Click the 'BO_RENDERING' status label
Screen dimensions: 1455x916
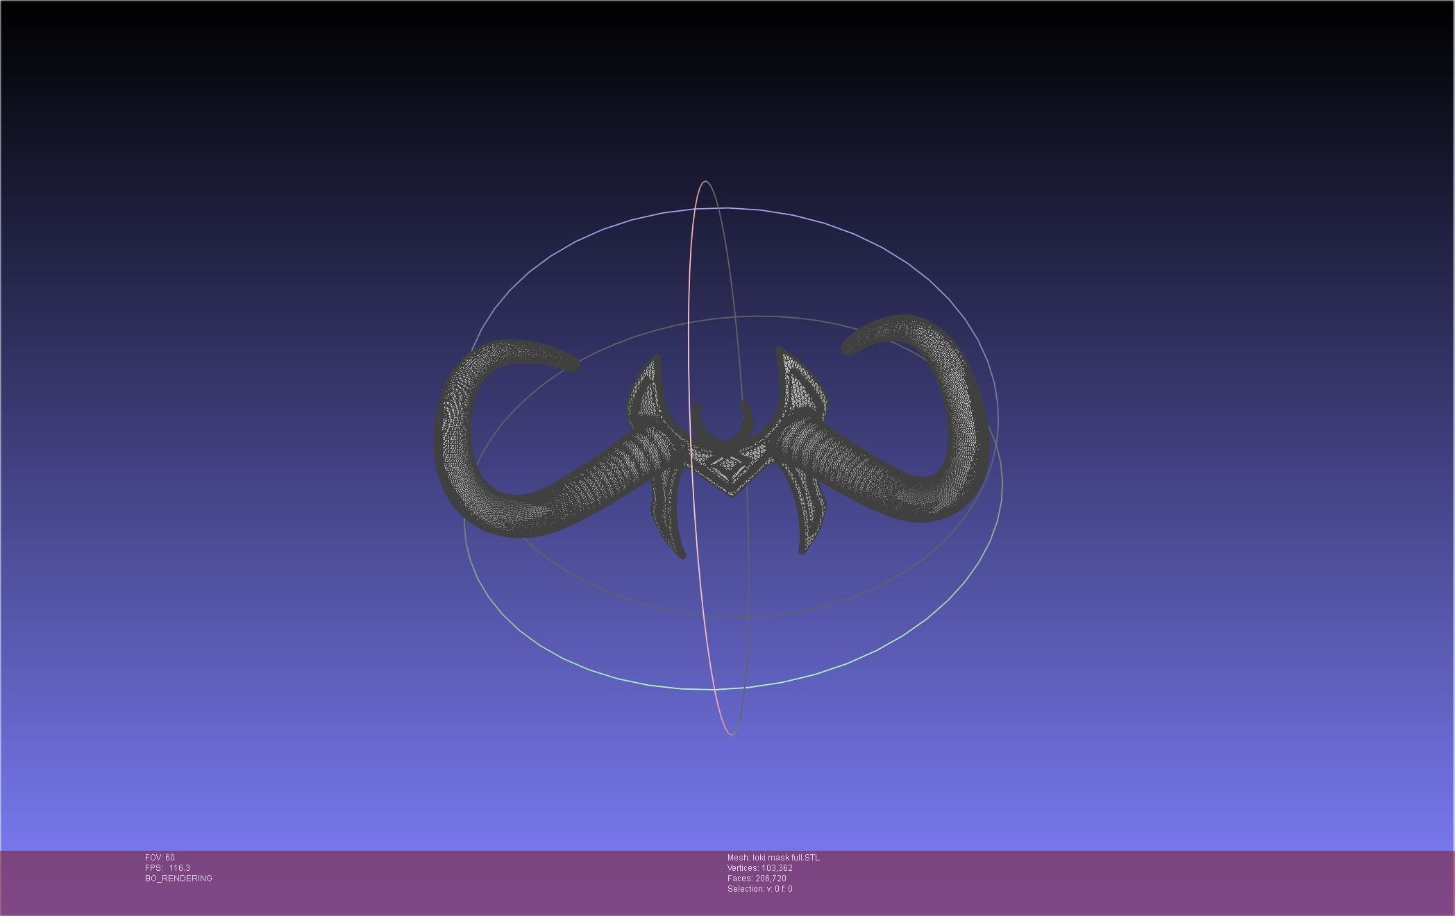pyautogui.click(x=178, y=879)
